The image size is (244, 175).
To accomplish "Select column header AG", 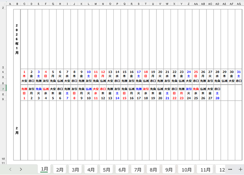I will [x=239, y=4].
